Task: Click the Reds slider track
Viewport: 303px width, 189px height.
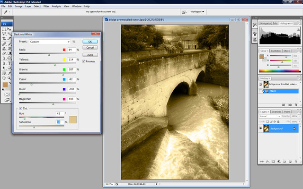Action: 47,53
